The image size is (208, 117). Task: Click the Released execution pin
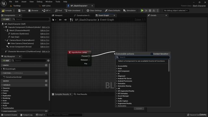pyautogui.click(x=89, y=60)
